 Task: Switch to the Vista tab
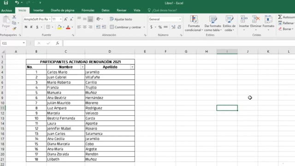[137, 10]
